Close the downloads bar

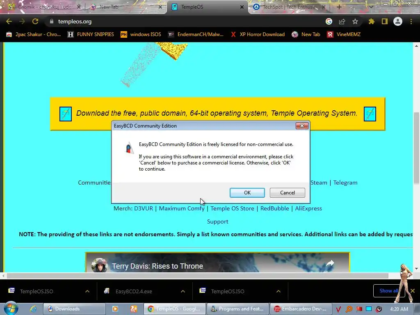click(413, 291)
